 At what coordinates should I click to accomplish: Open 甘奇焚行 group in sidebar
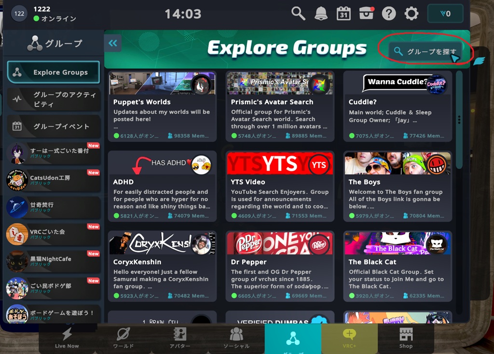[53, 207]
